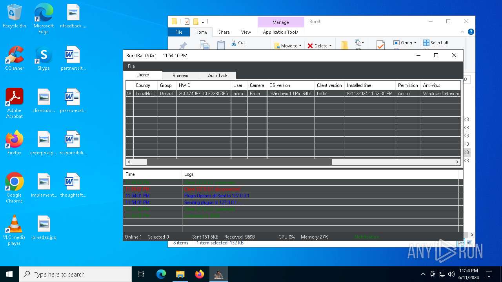Select the LocalHost client row cell
This screenshot has width=502, height=282.
point(145,94)
